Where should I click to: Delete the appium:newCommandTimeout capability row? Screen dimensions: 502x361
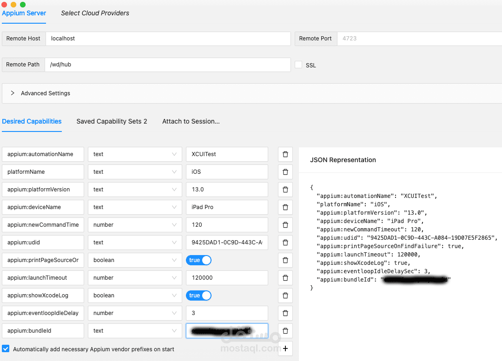tap(285, 225)
